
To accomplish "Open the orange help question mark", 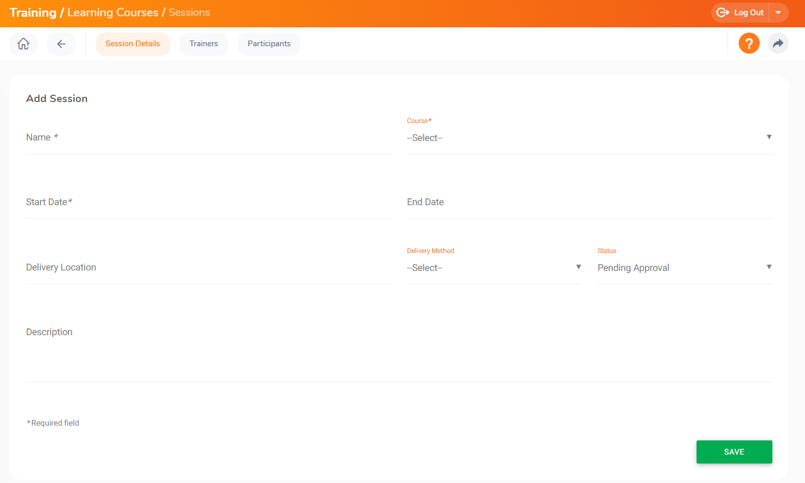I will 749,43.
